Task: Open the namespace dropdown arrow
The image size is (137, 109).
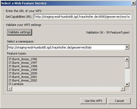Action: (127, 47)
